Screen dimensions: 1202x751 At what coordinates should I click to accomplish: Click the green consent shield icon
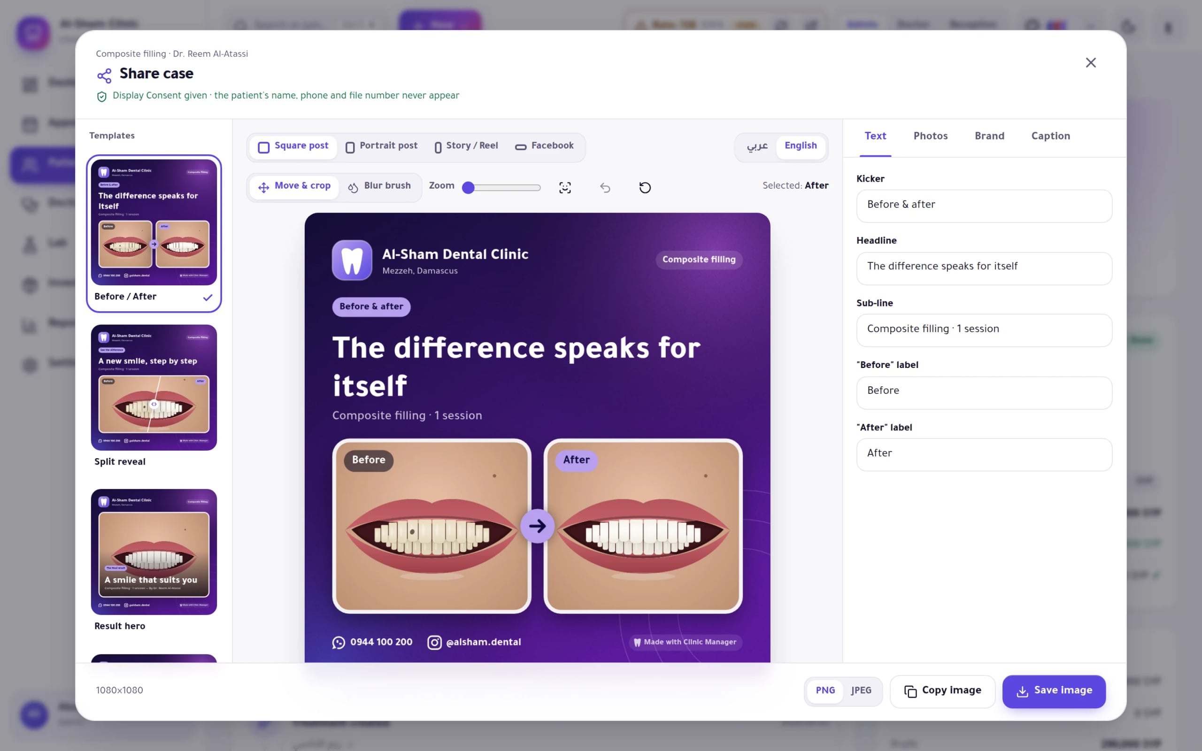[102, 96]
